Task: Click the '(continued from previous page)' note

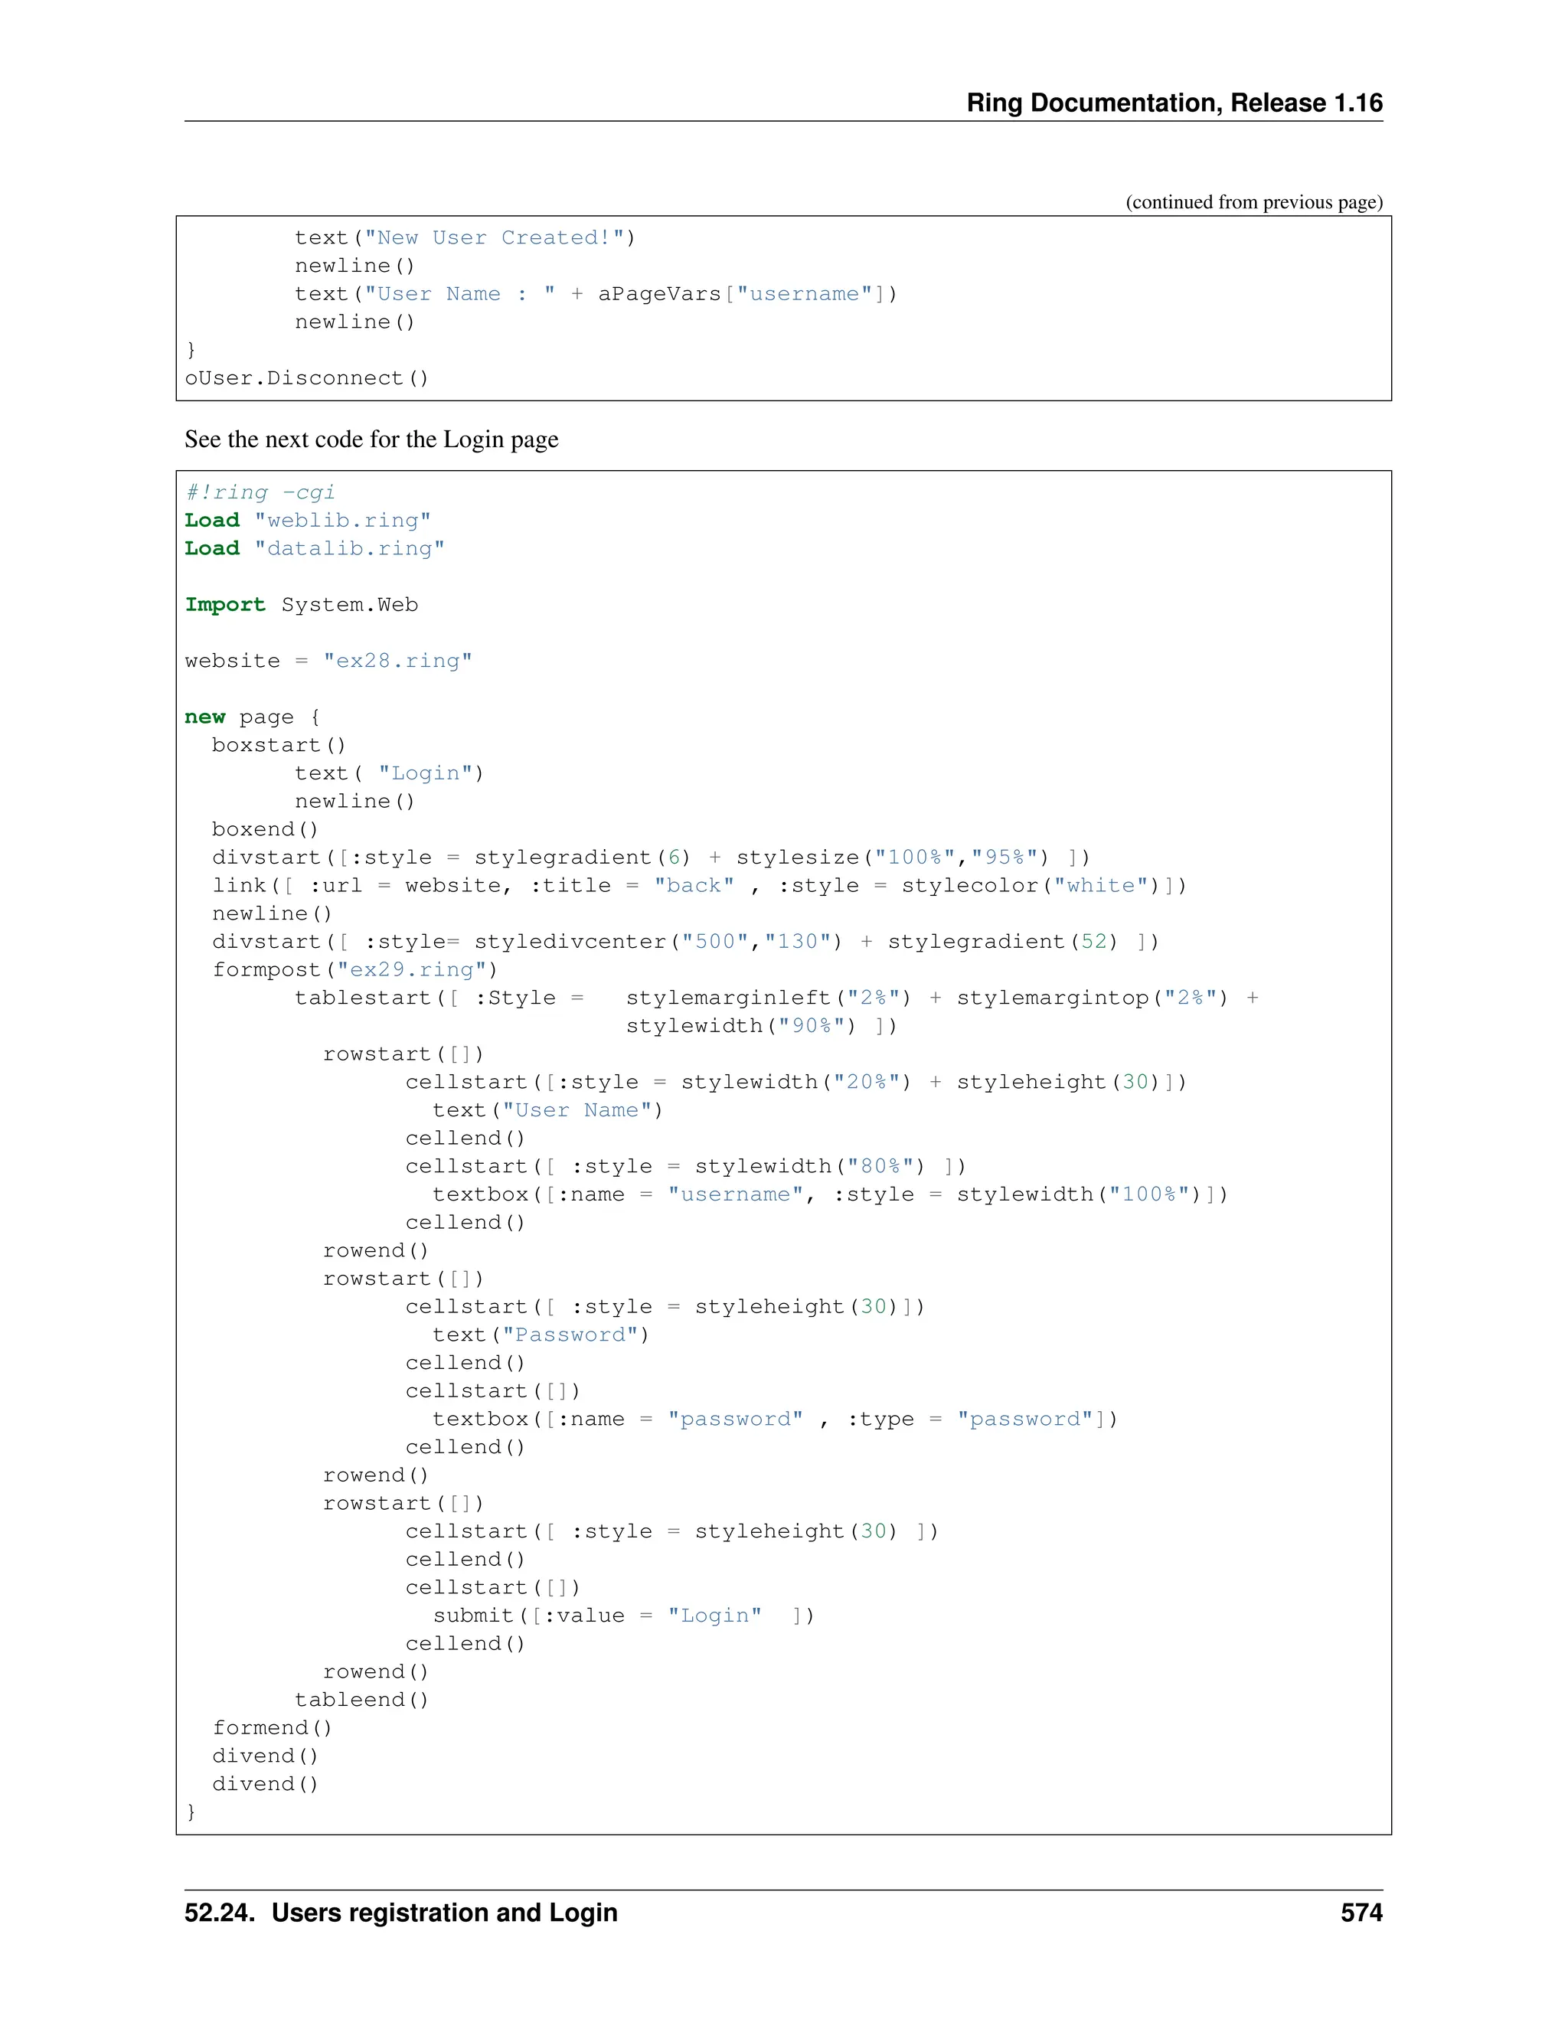Action: tap(1253, 201)
